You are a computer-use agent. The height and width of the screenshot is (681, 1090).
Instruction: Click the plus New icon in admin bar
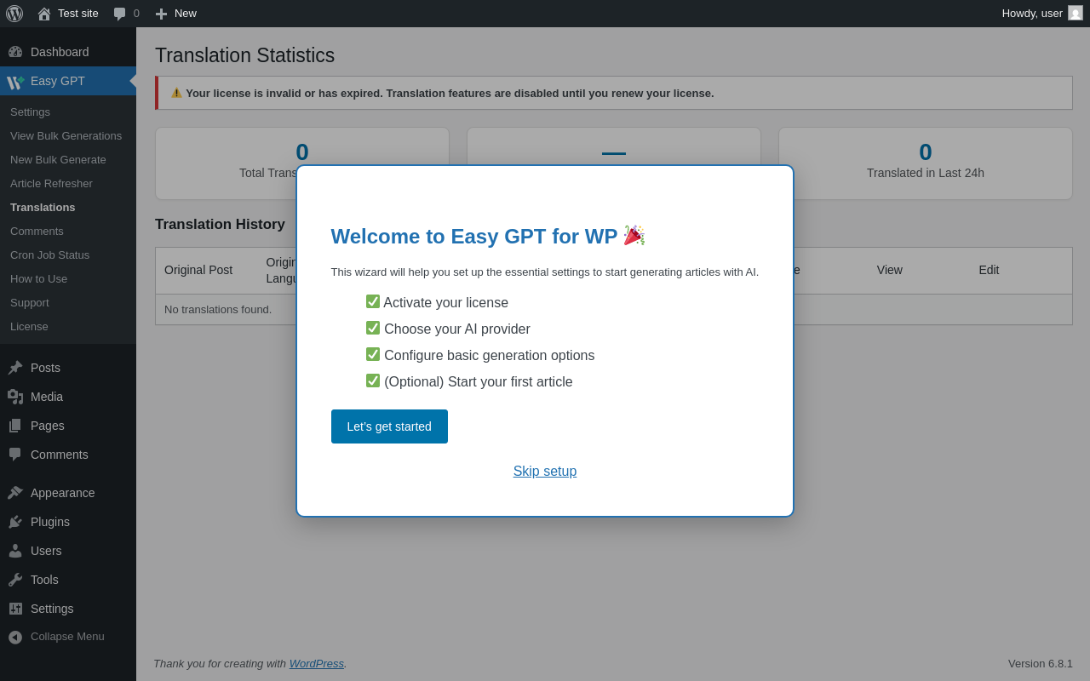pyautogui.click(x=161, y=14)
